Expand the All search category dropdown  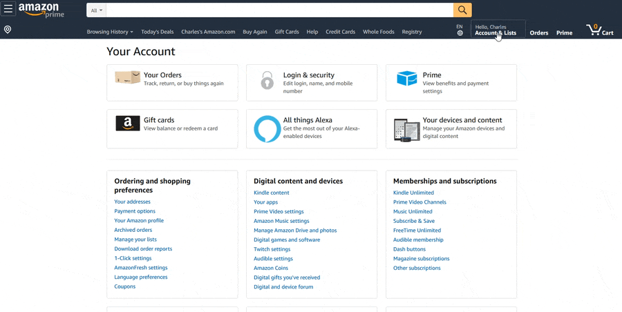pyautogui.click(x=97, y=10)
